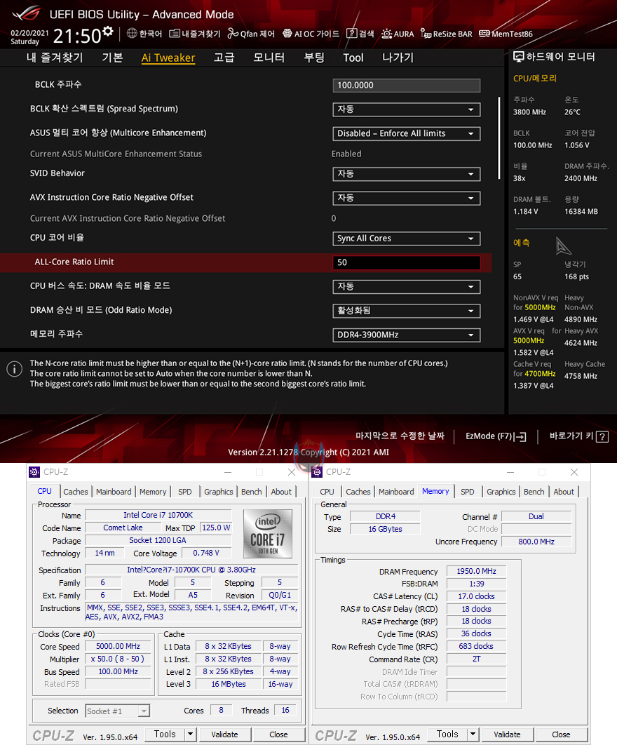Click Intel Core i7 logo in CPU-Z
Image resolution: width=617 pixels, height=745 pixels.
pyautogui.click(x=267, y=534)
